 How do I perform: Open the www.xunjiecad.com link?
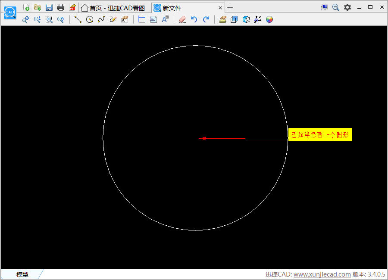pyautogui.click(x=322, y=274)
